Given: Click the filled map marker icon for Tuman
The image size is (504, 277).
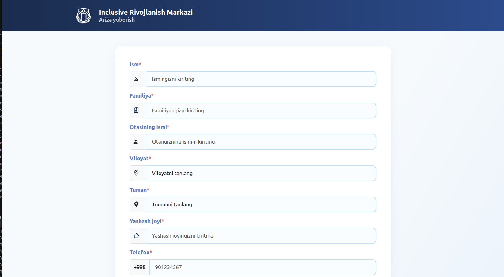Looking at the screenshot, I should point(137,204).
